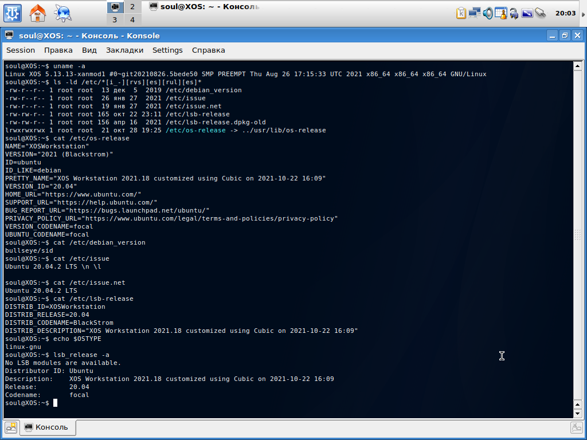Click the '/etc/lsb-release.dpkg-old' file name
Viewport: 587px width, 440px height.
point(216,123)
